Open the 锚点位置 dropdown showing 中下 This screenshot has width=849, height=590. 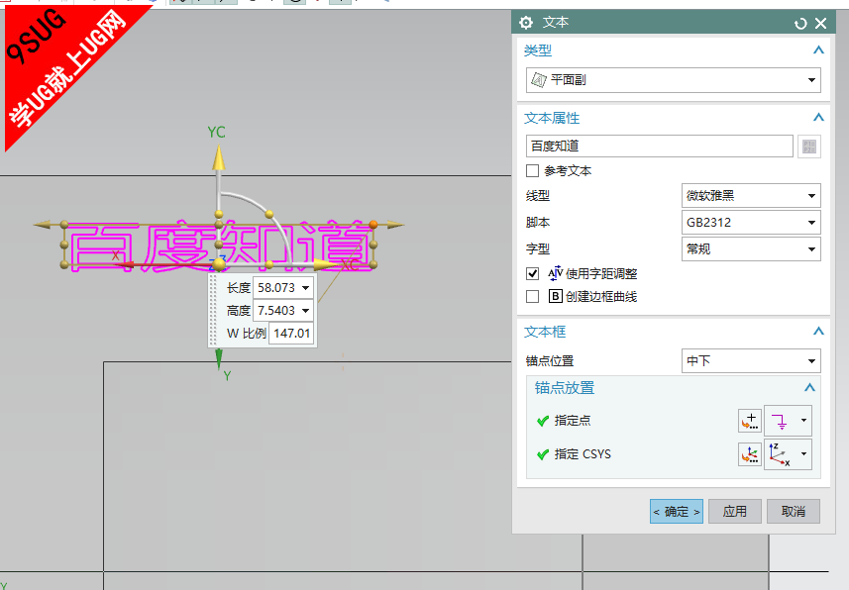tap(751, 360)
